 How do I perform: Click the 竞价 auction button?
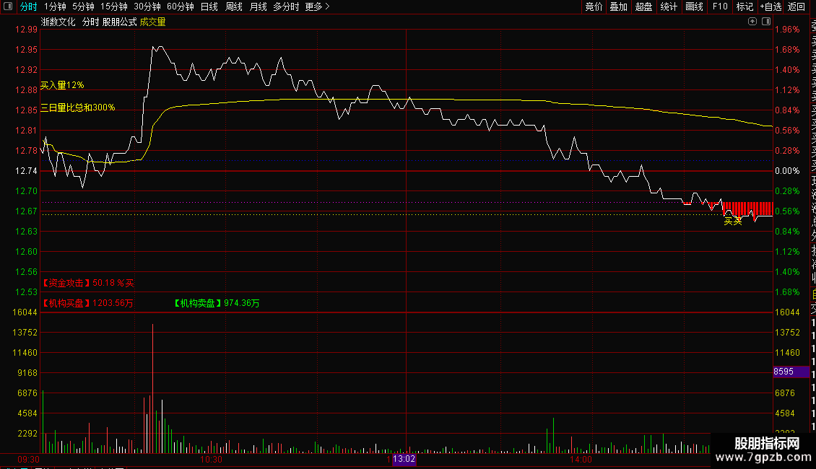coord(594,6)
